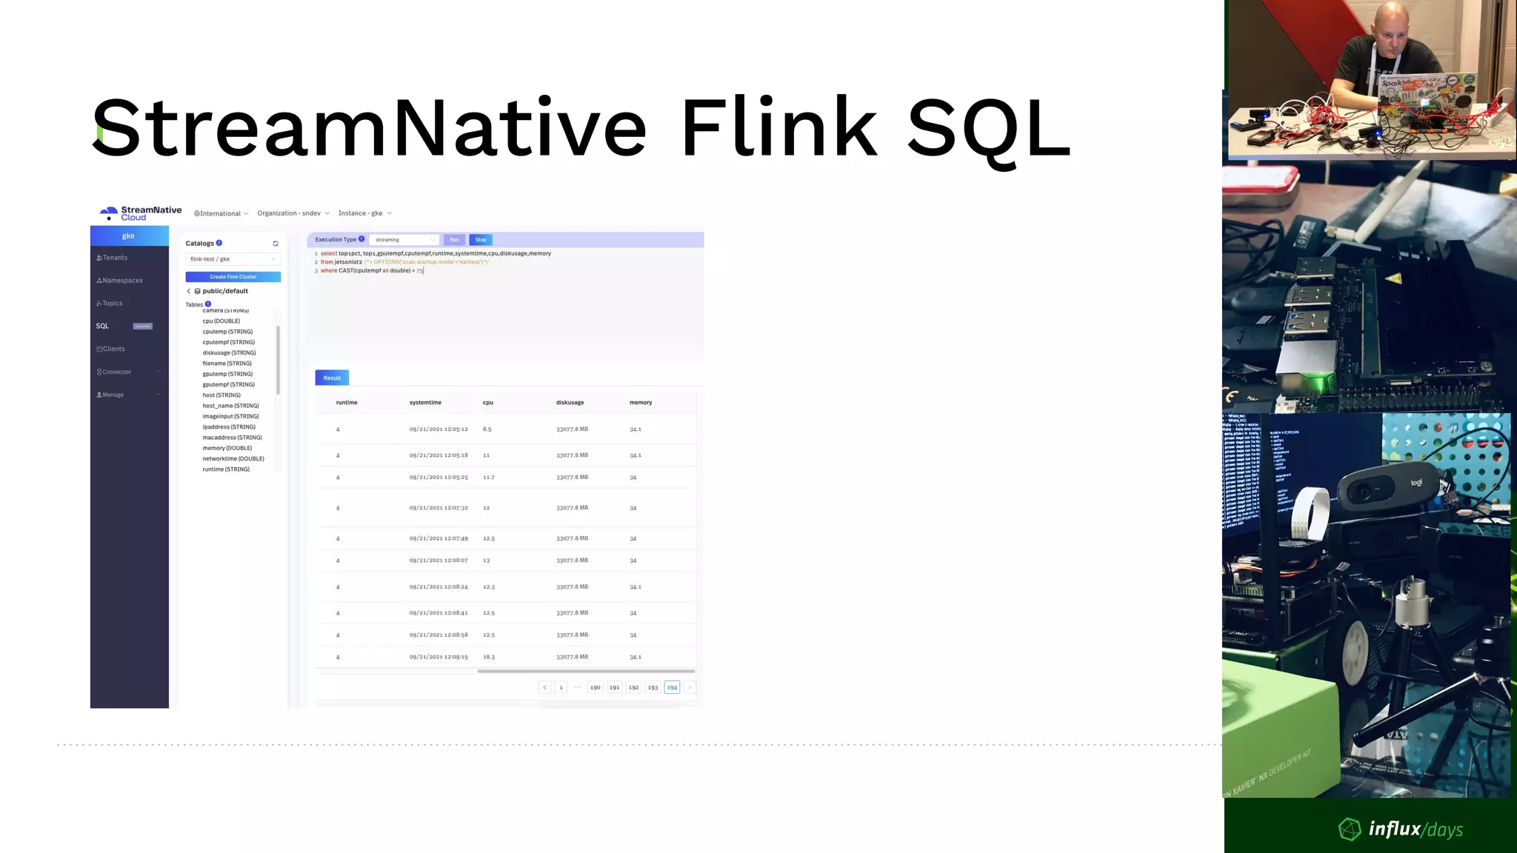Select the runtime (STRING) column
The image size is (1517, 853).
226,469
